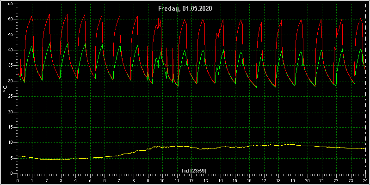This screenshot has height=185, width=370.
Task: Click the °C y-axis unit label
Action: pos(5,89)
